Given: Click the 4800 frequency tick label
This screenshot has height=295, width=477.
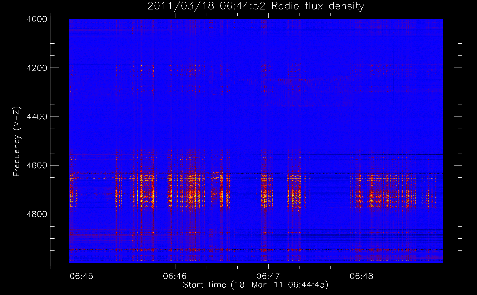Looking at the screenshot, I should tap(37, 214).
